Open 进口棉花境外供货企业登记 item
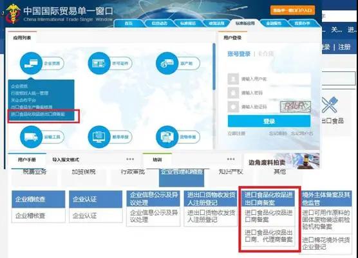358x258 pixels. [326, 243]
